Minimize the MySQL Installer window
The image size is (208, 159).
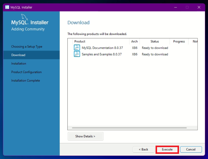click(x=175, y=7)
